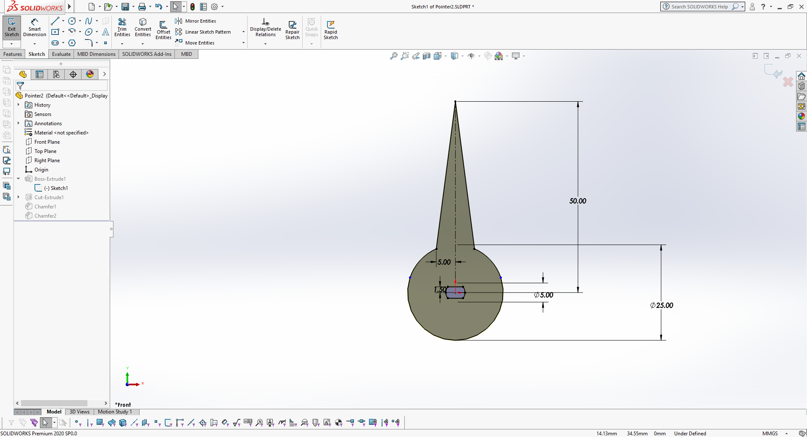Click the Exit Sketch button
Viewport: 807px width, 437px height.
12,28
